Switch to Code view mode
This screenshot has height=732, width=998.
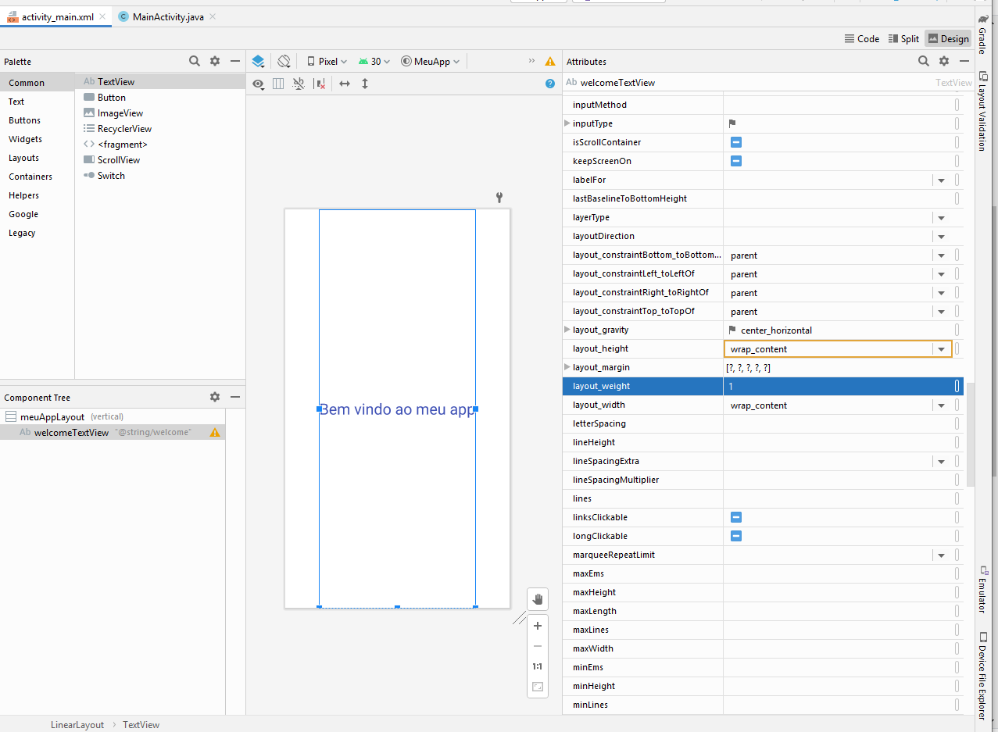[862, 38]
